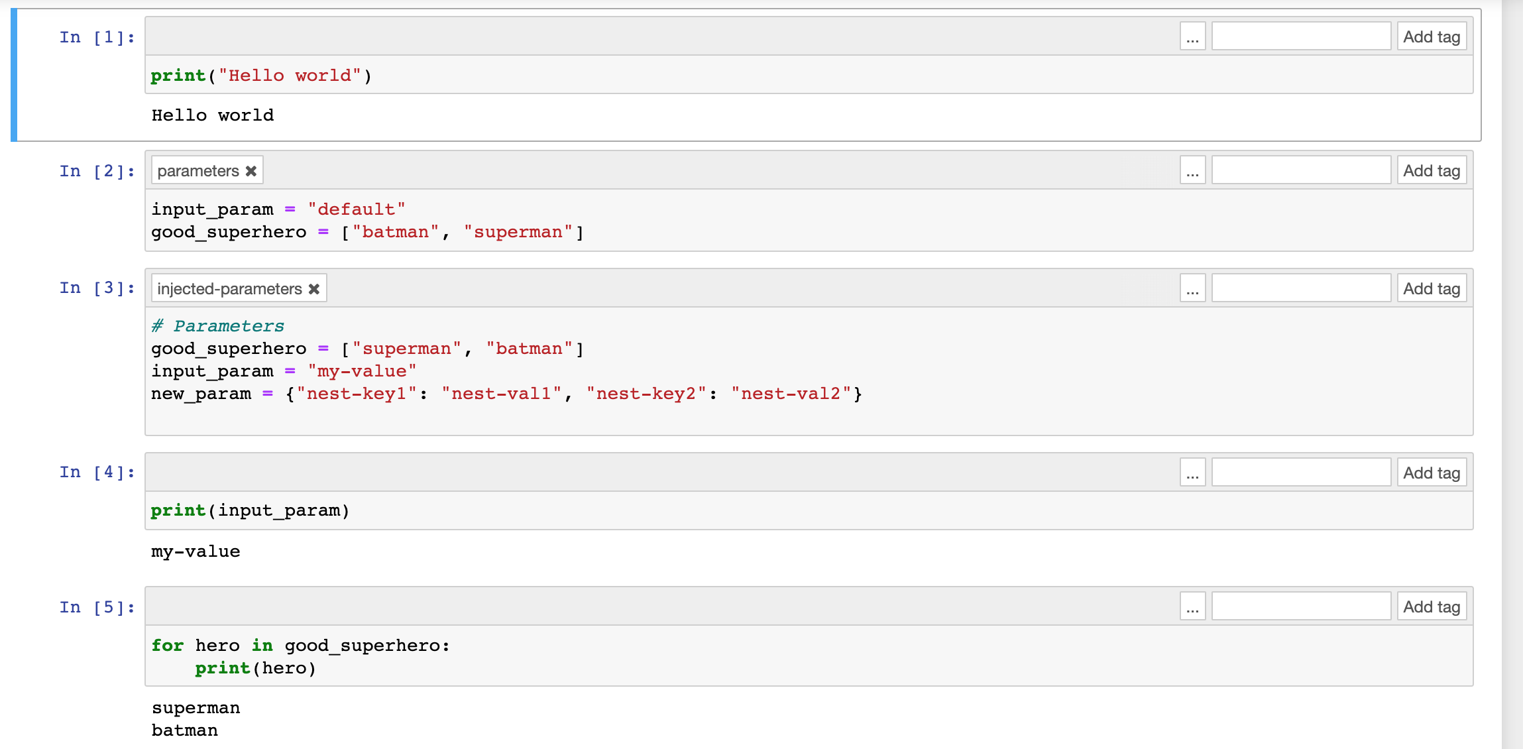Click Add tag on cell 5
This screenshot has width=1523, height=749.
pyautogui.click(x=1432, y=606)
